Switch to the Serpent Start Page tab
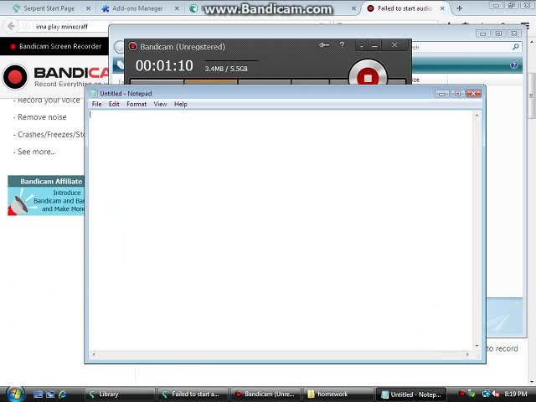Viewport: 536px width, 402px height. click(49, 8)
